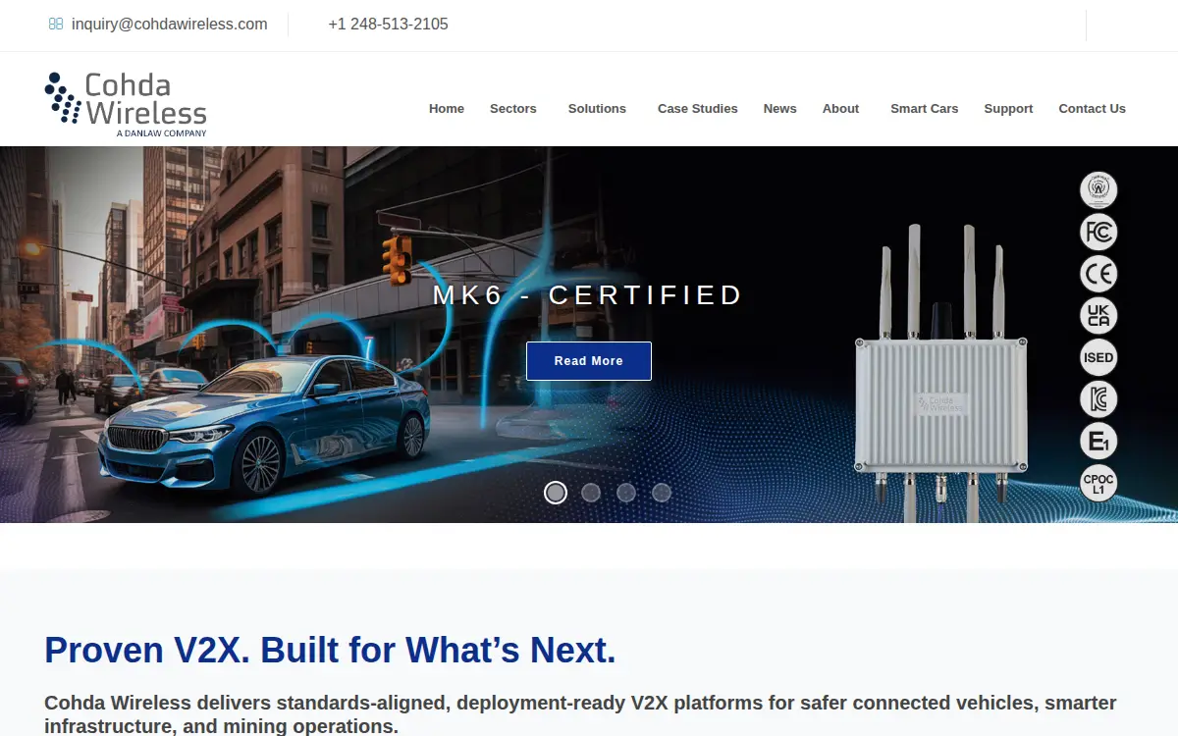Viewport: 1178px width, 736px height.
Task: Click the FCC certification badge
Action: [x=1098, y=233]
